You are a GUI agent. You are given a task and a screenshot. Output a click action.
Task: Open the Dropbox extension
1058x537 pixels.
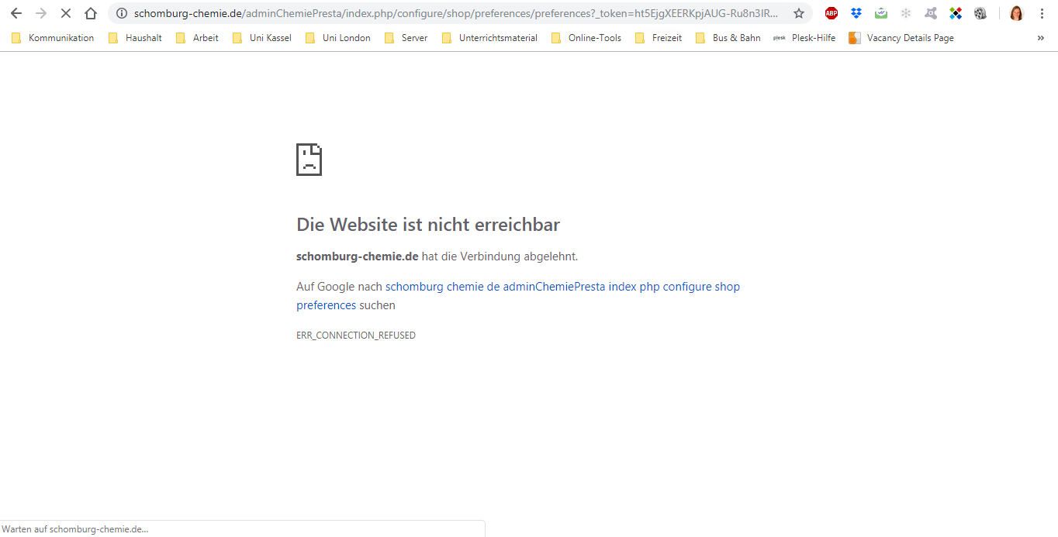(856, 13)
